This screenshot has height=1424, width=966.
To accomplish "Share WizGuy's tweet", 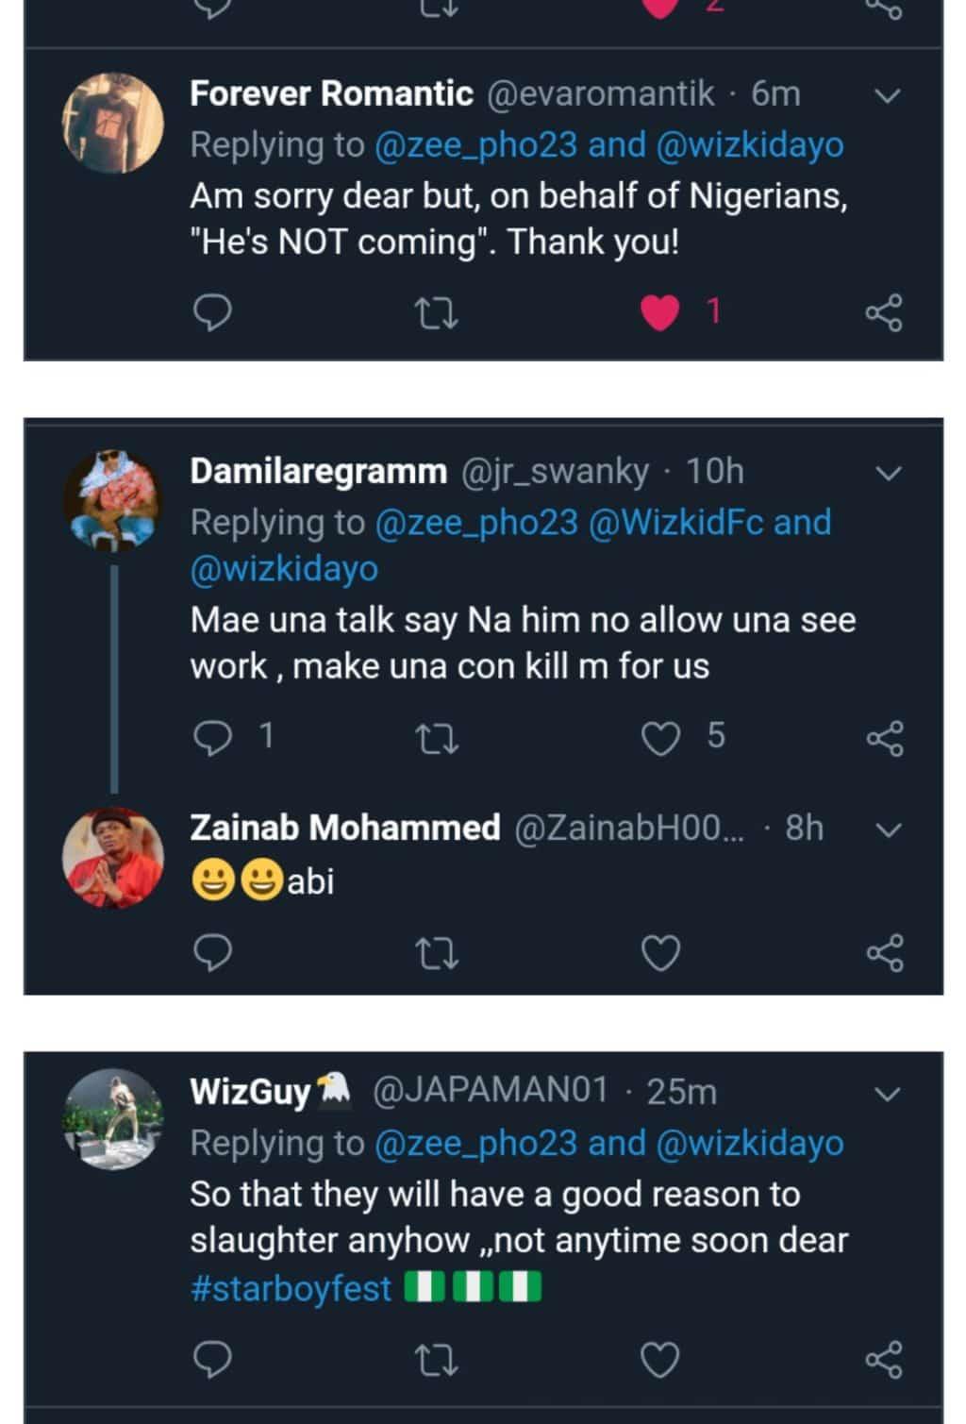I will point(884,1360).
